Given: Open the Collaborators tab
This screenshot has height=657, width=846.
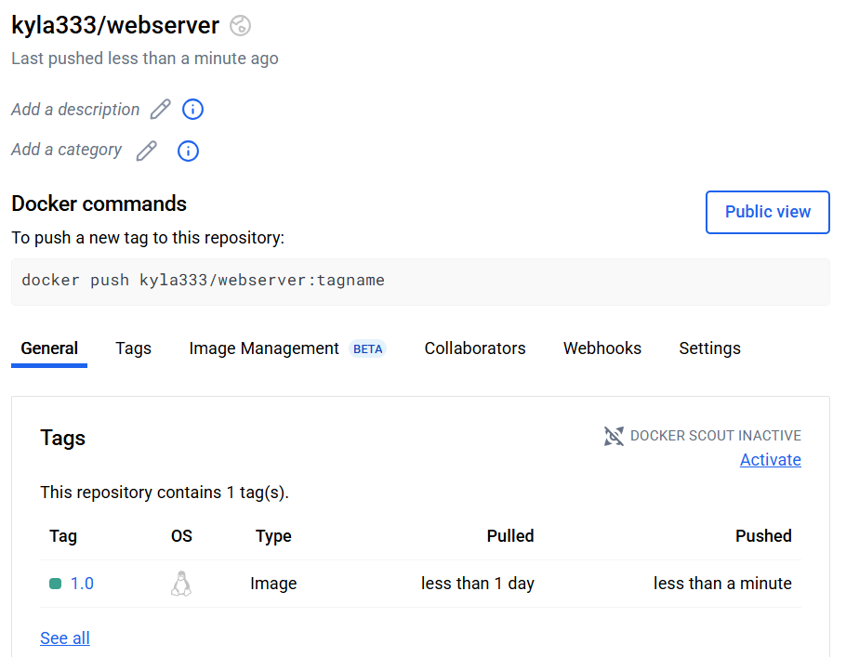Looking at the screenshot, I should (475, 348).
